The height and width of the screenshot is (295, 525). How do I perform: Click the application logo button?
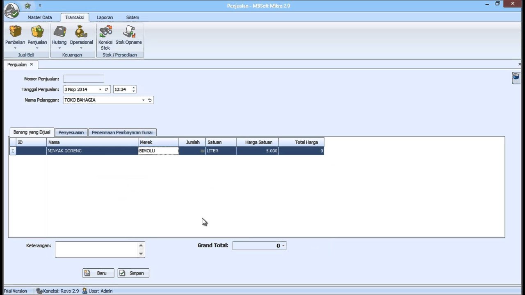pyautogui.click(x=11, y=10)
